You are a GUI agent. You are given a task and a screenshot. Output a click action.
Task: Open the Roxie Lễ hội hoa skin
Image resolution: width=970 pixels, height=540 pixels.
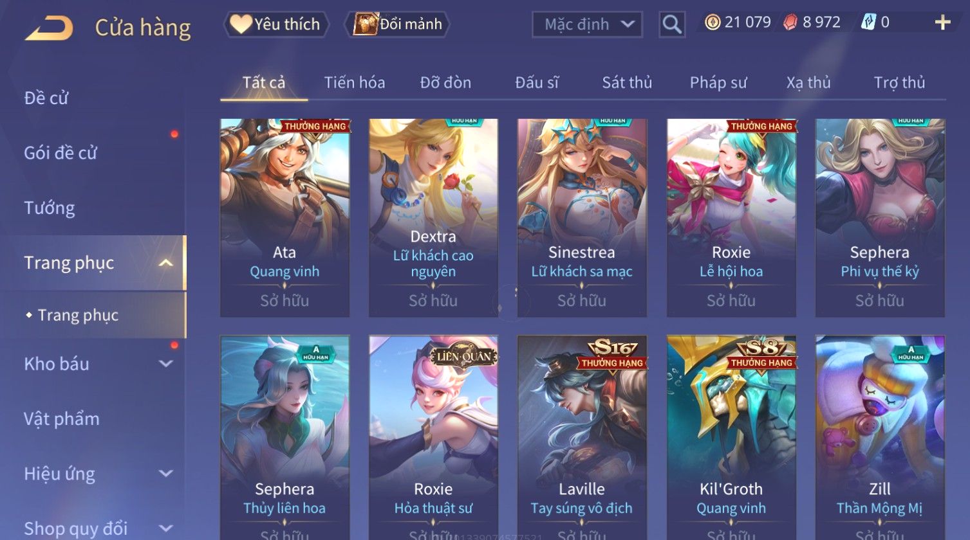(x=731, y=217)
